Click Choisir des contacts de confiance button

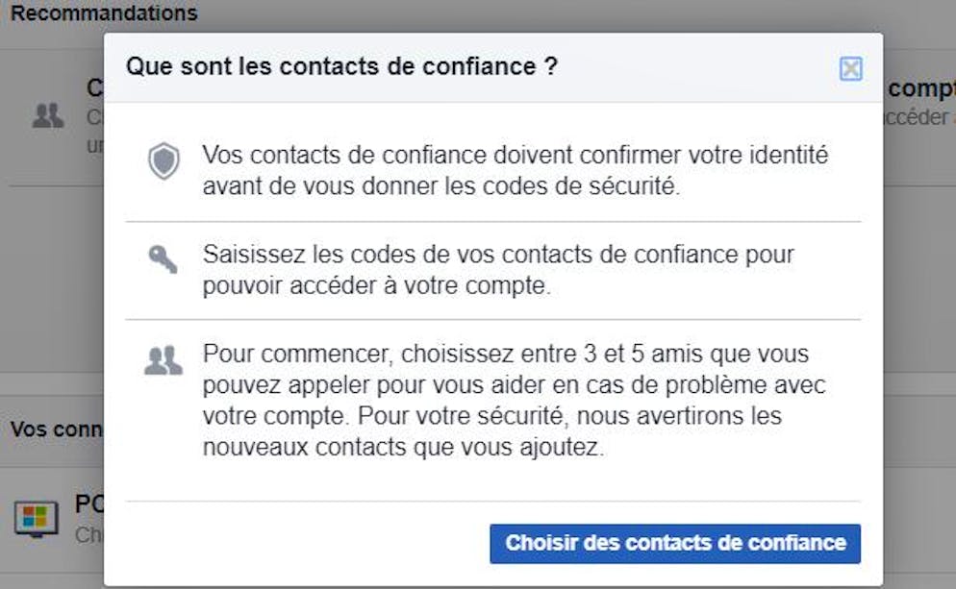(675, 543)
